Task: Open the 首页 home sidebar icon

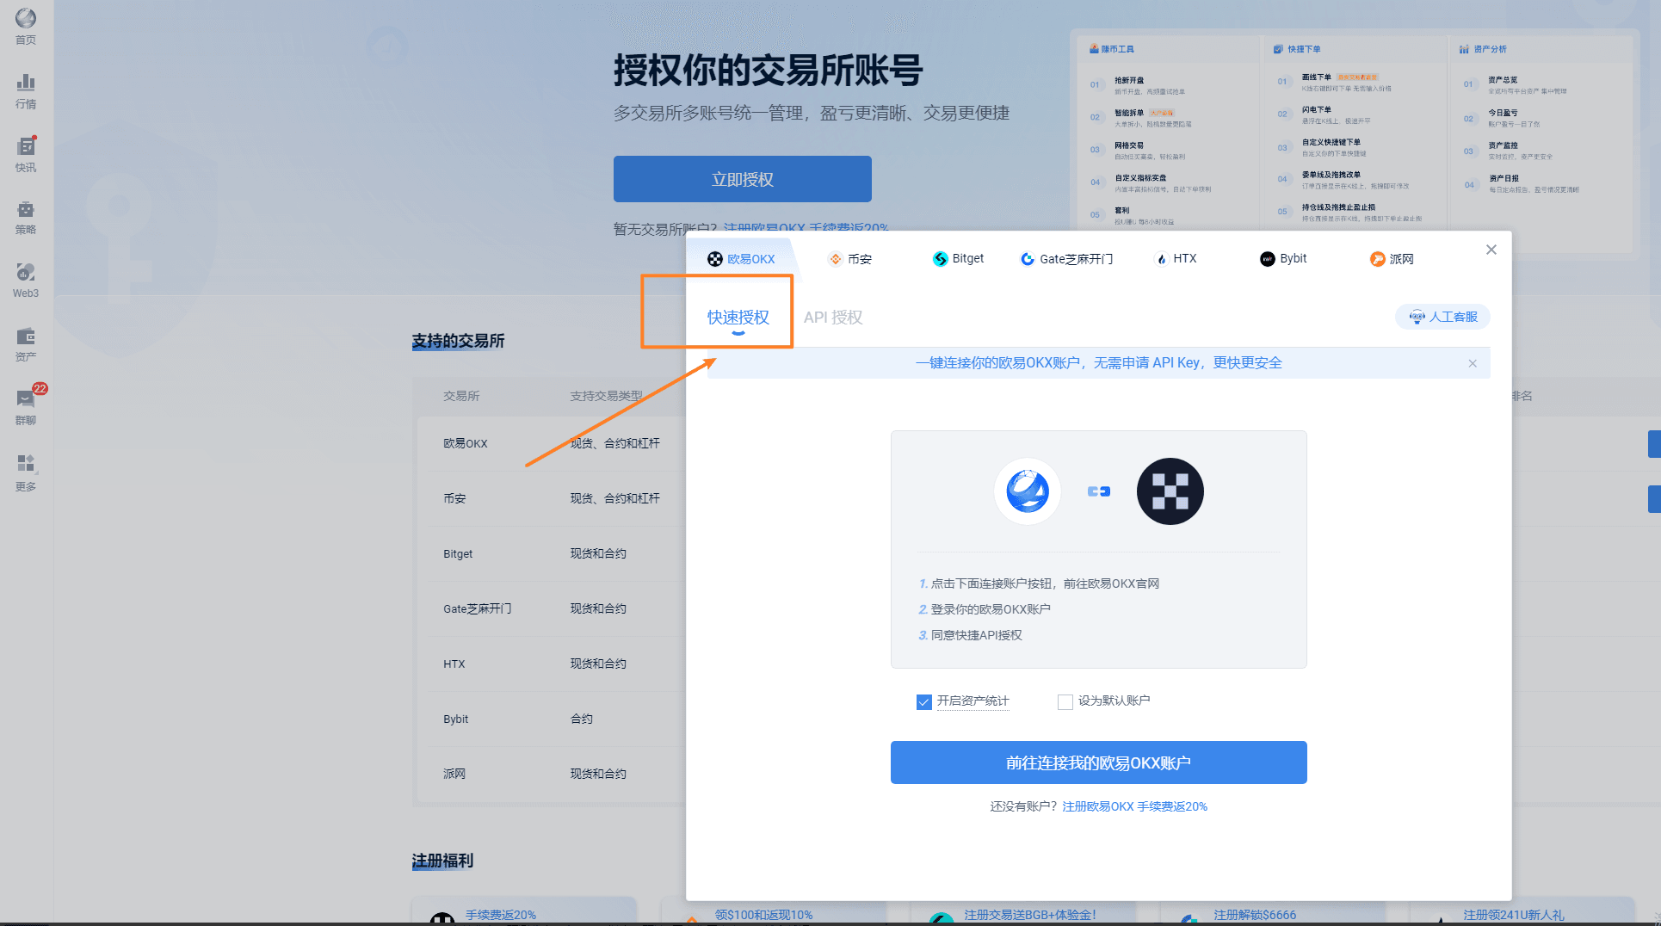Action: [x=26, y=27]
